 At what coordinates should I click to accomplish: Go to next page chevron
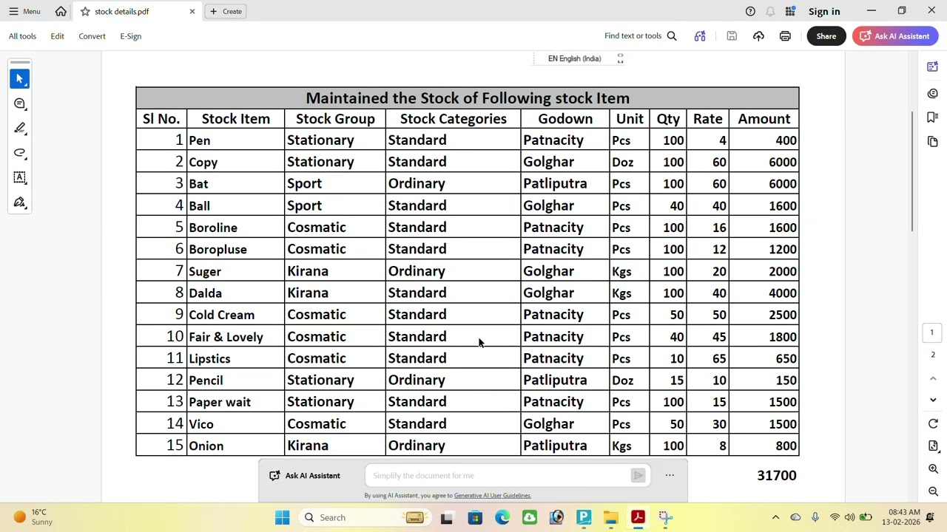[933, 400]
